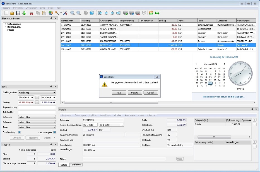260x172 pixels.
Task: Open the Type filter dropdown
Action: (37, 127)
